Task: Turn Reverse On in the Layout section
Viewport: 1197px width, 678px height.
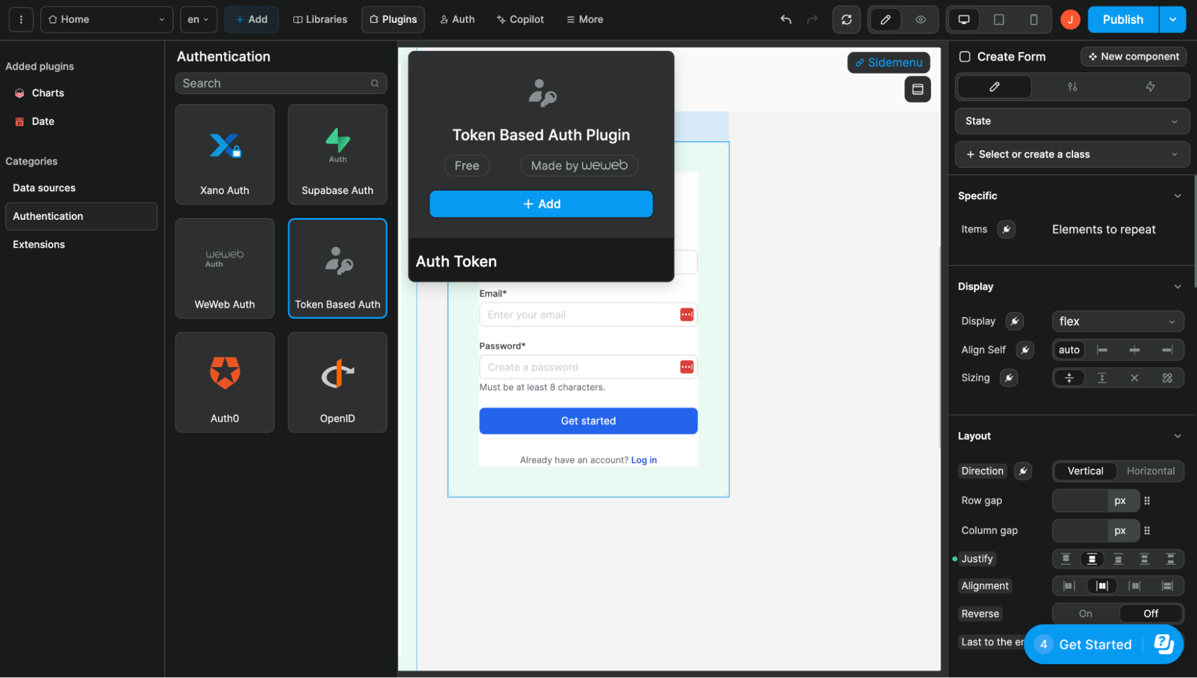Action: point(1084,613)
